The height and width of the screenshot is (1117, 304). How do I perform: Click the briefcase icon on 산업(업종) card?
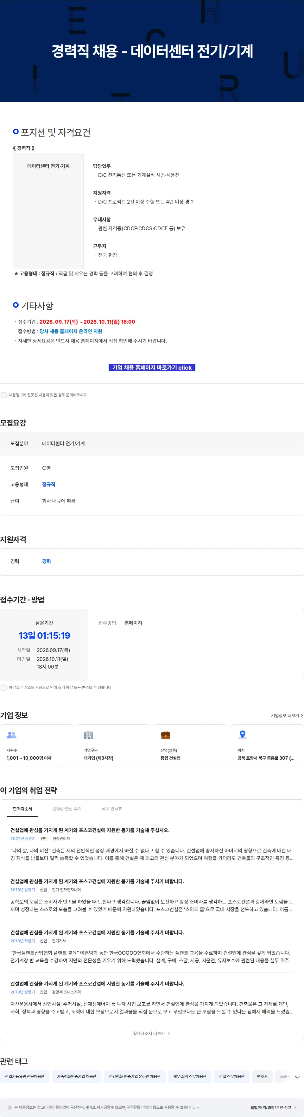[166, 735]
